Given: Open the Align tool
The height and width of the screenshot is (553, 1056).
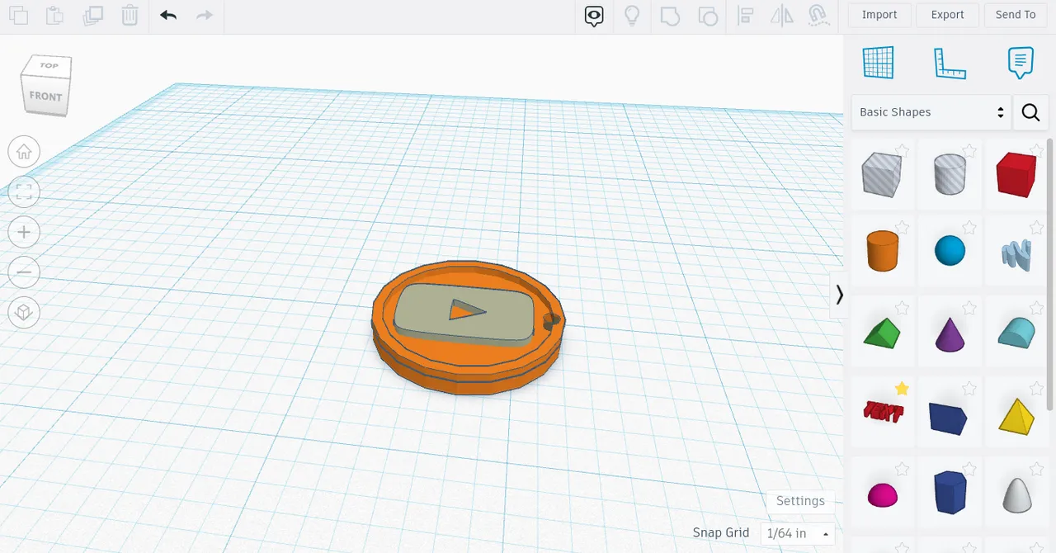Looking at the screenshot, I should coord(745,15).
